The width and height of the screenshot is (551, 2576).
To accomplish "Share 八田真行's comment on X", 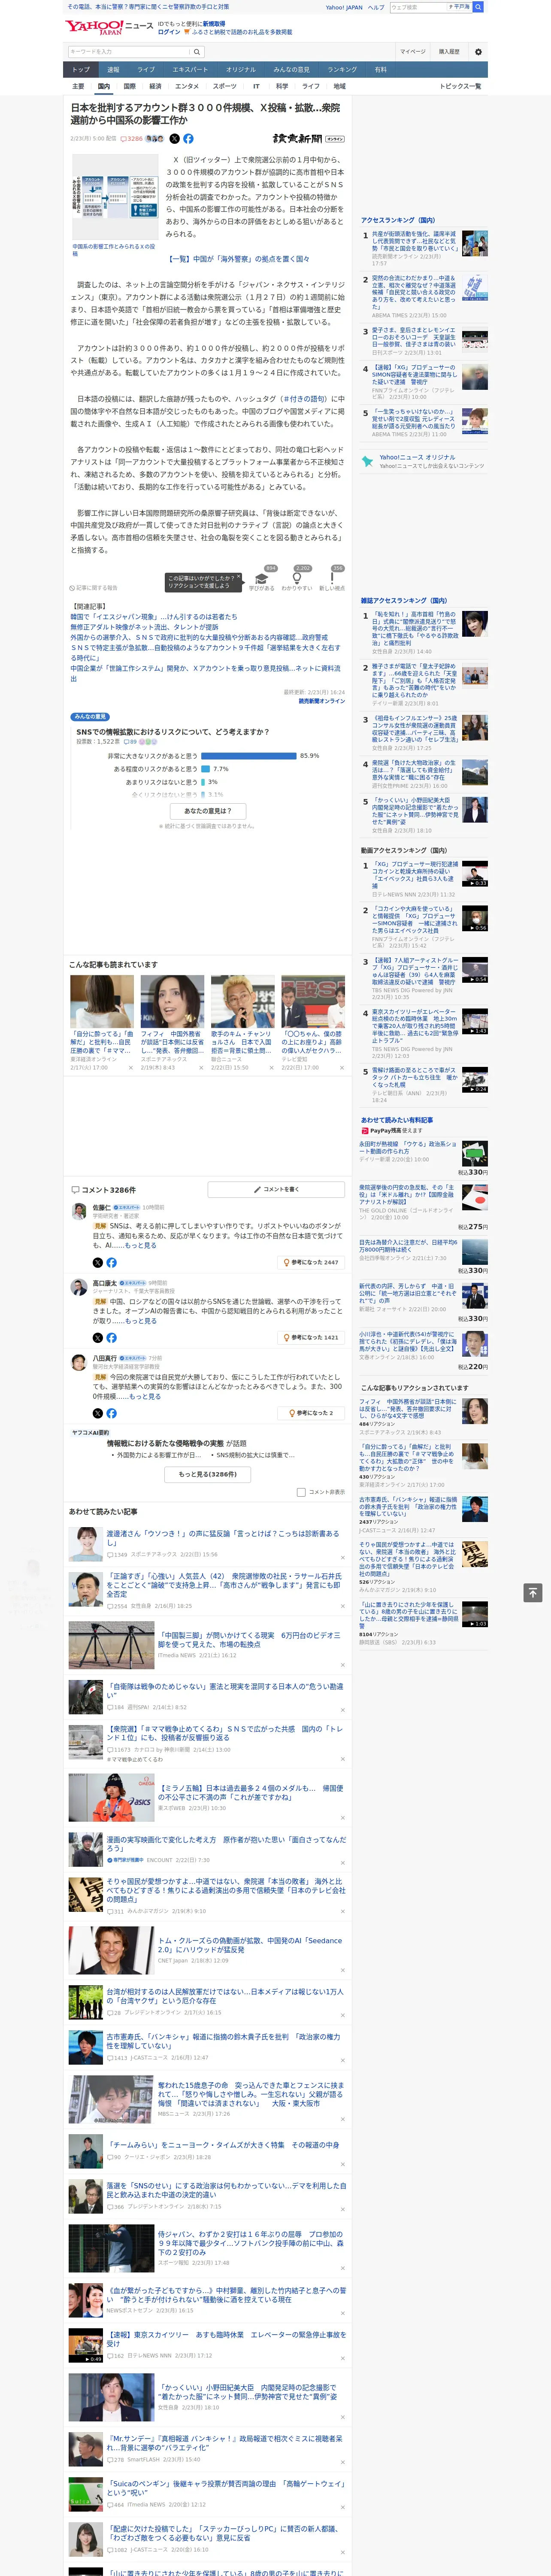I will [97, 1413].
